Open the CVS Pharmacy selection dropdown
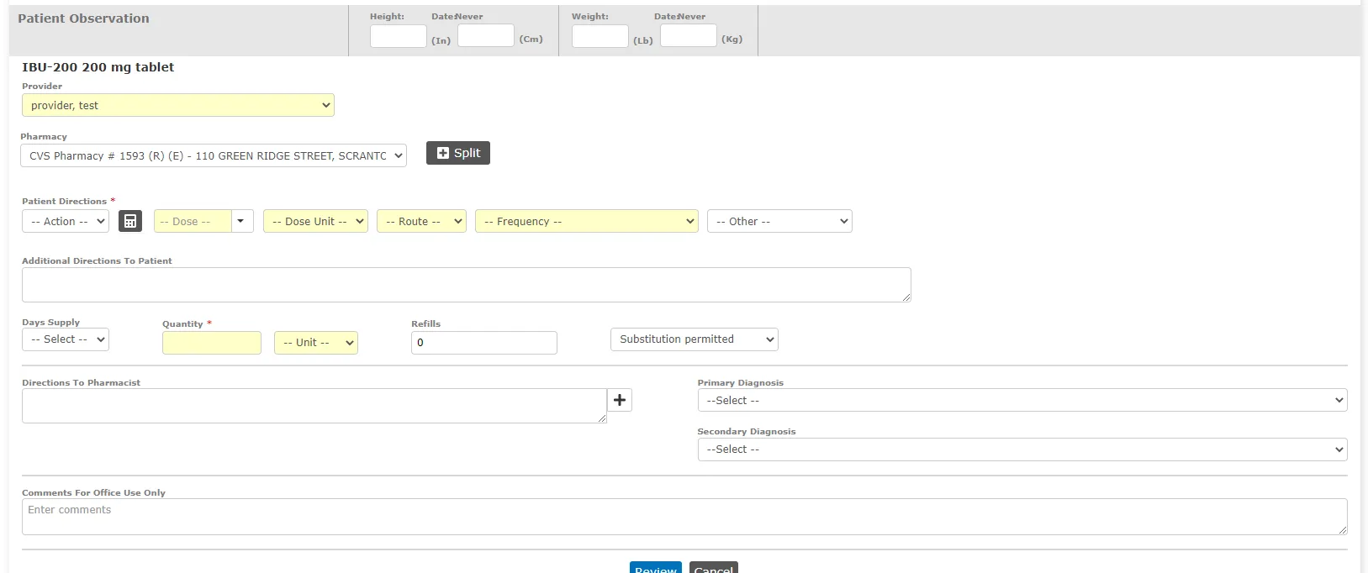This screenshot has width=1368, height=573. [214, 155]
